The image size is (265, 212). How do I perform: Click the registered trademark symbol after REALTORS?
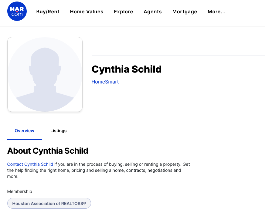pos(84,203)
